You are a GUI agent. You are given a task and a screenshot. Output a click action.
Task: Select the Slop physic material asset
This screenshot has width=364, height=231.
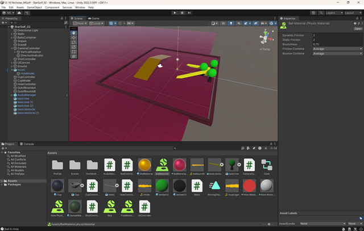tap(110, 208)
